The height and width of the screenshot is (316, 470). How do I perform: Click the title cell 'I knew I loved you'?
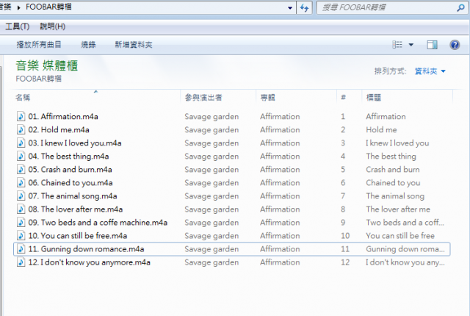(x=397, y=143)
